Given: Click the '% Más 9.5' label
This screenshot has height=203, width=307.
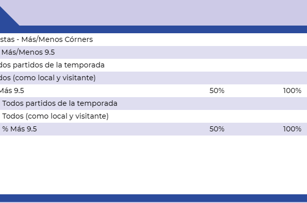Looking at the screenshot, I should pos(19,129).
